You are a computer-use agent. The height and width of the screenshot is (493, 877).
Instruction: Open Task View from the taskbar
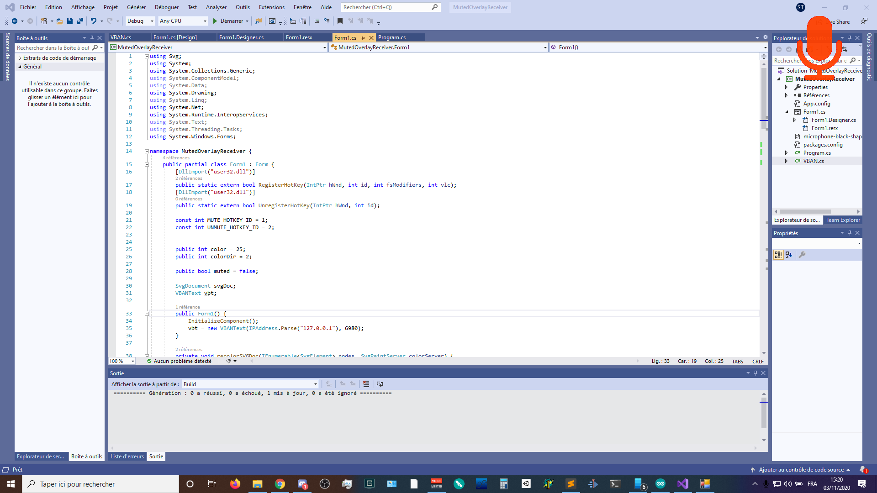click(212, 484)
